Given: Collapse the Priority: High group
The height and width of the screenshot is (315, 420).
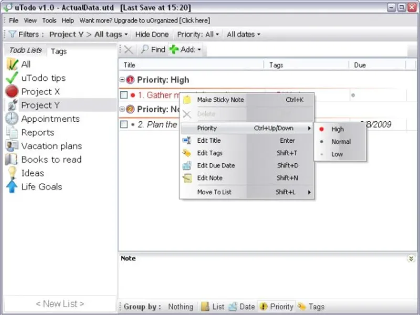Looking at the screenshot, I should (x=122, y=80).
